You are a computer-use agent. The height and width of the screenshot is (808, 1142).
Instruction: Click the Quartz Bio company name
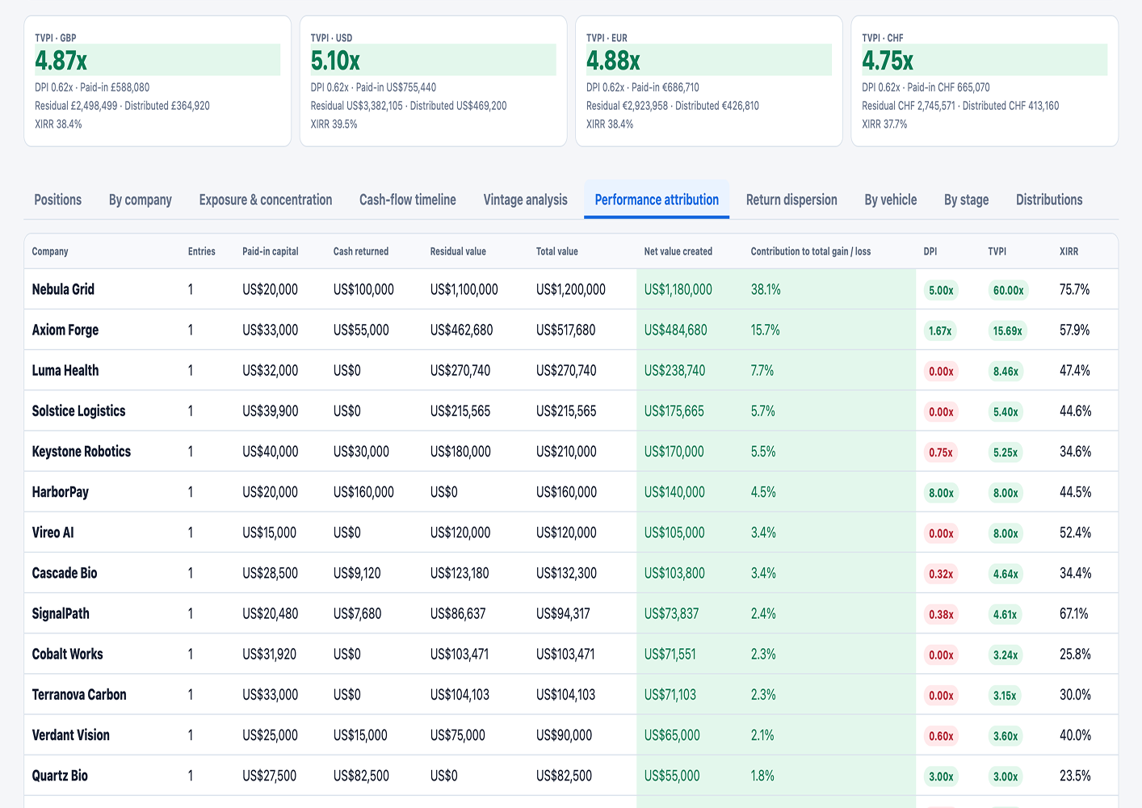pyautogui.click(x=60, y=775)
